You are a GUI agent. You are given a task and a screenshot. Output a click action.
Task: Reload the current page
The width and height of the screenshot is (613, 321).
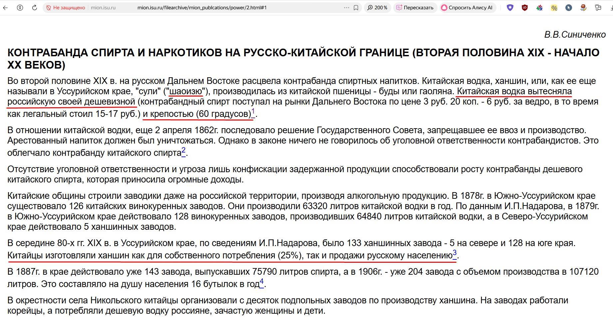click(35, 8)
